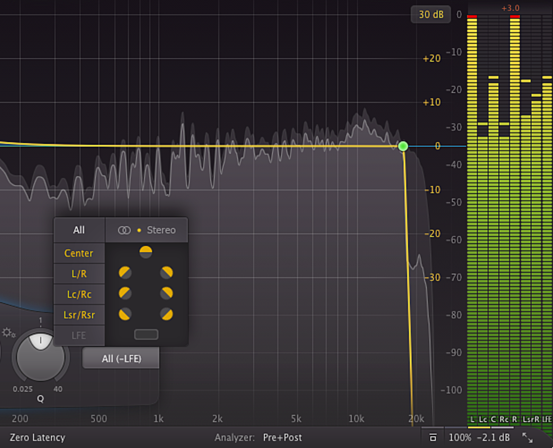Select the Center channel row
The image size is (553, 448).
tap(79, 253)
